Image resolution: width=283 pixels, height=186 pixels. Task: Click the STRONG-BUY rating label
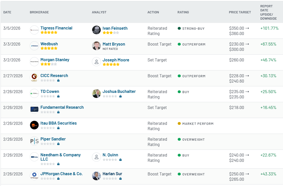coord(193,28)
